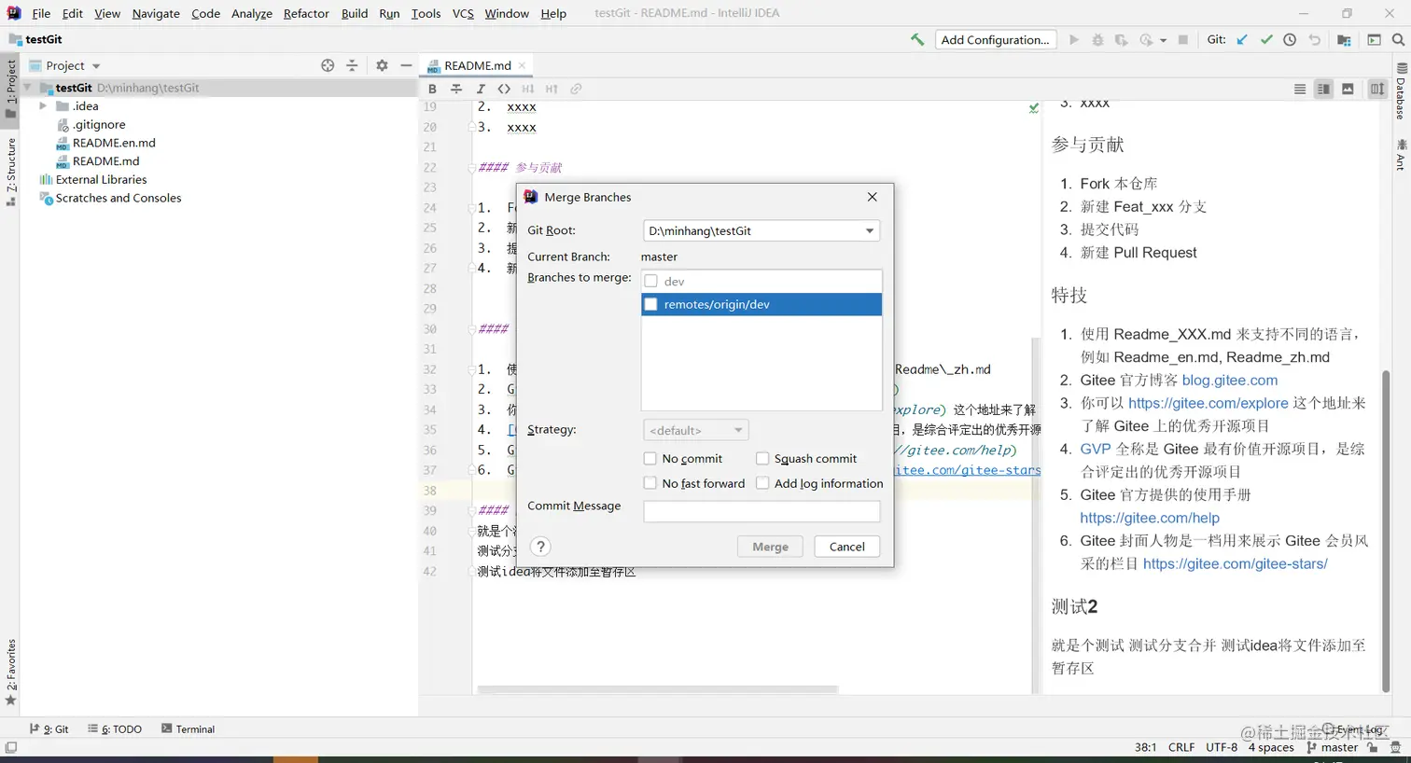
Task: Enable the No fast forward option
Action: pyautogui.click(x=650, y=483)
